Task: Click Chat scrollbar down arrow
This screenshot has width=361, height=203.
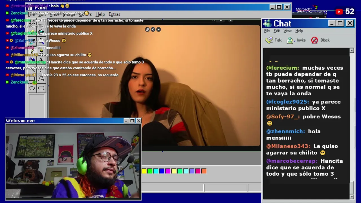Action: pos(352,197)
